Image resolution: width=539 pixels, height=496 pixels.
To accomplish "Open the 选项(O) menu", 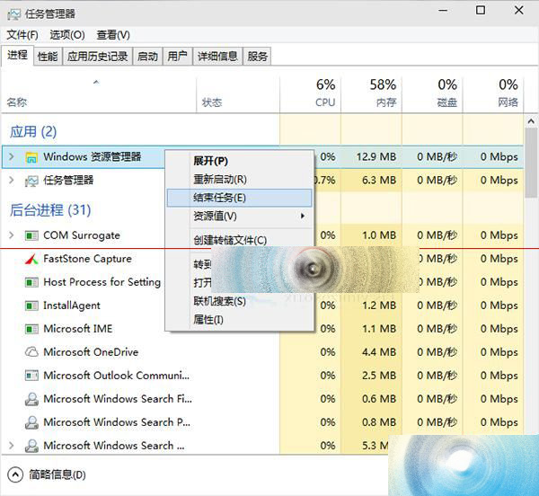I will point(67,35).
